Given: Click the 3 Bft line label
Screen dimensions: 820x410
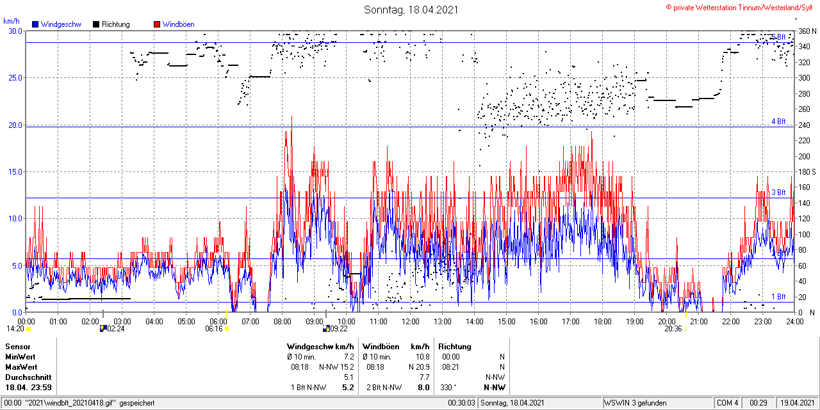Looking at the screenshot, I should (x=778, y=192).
